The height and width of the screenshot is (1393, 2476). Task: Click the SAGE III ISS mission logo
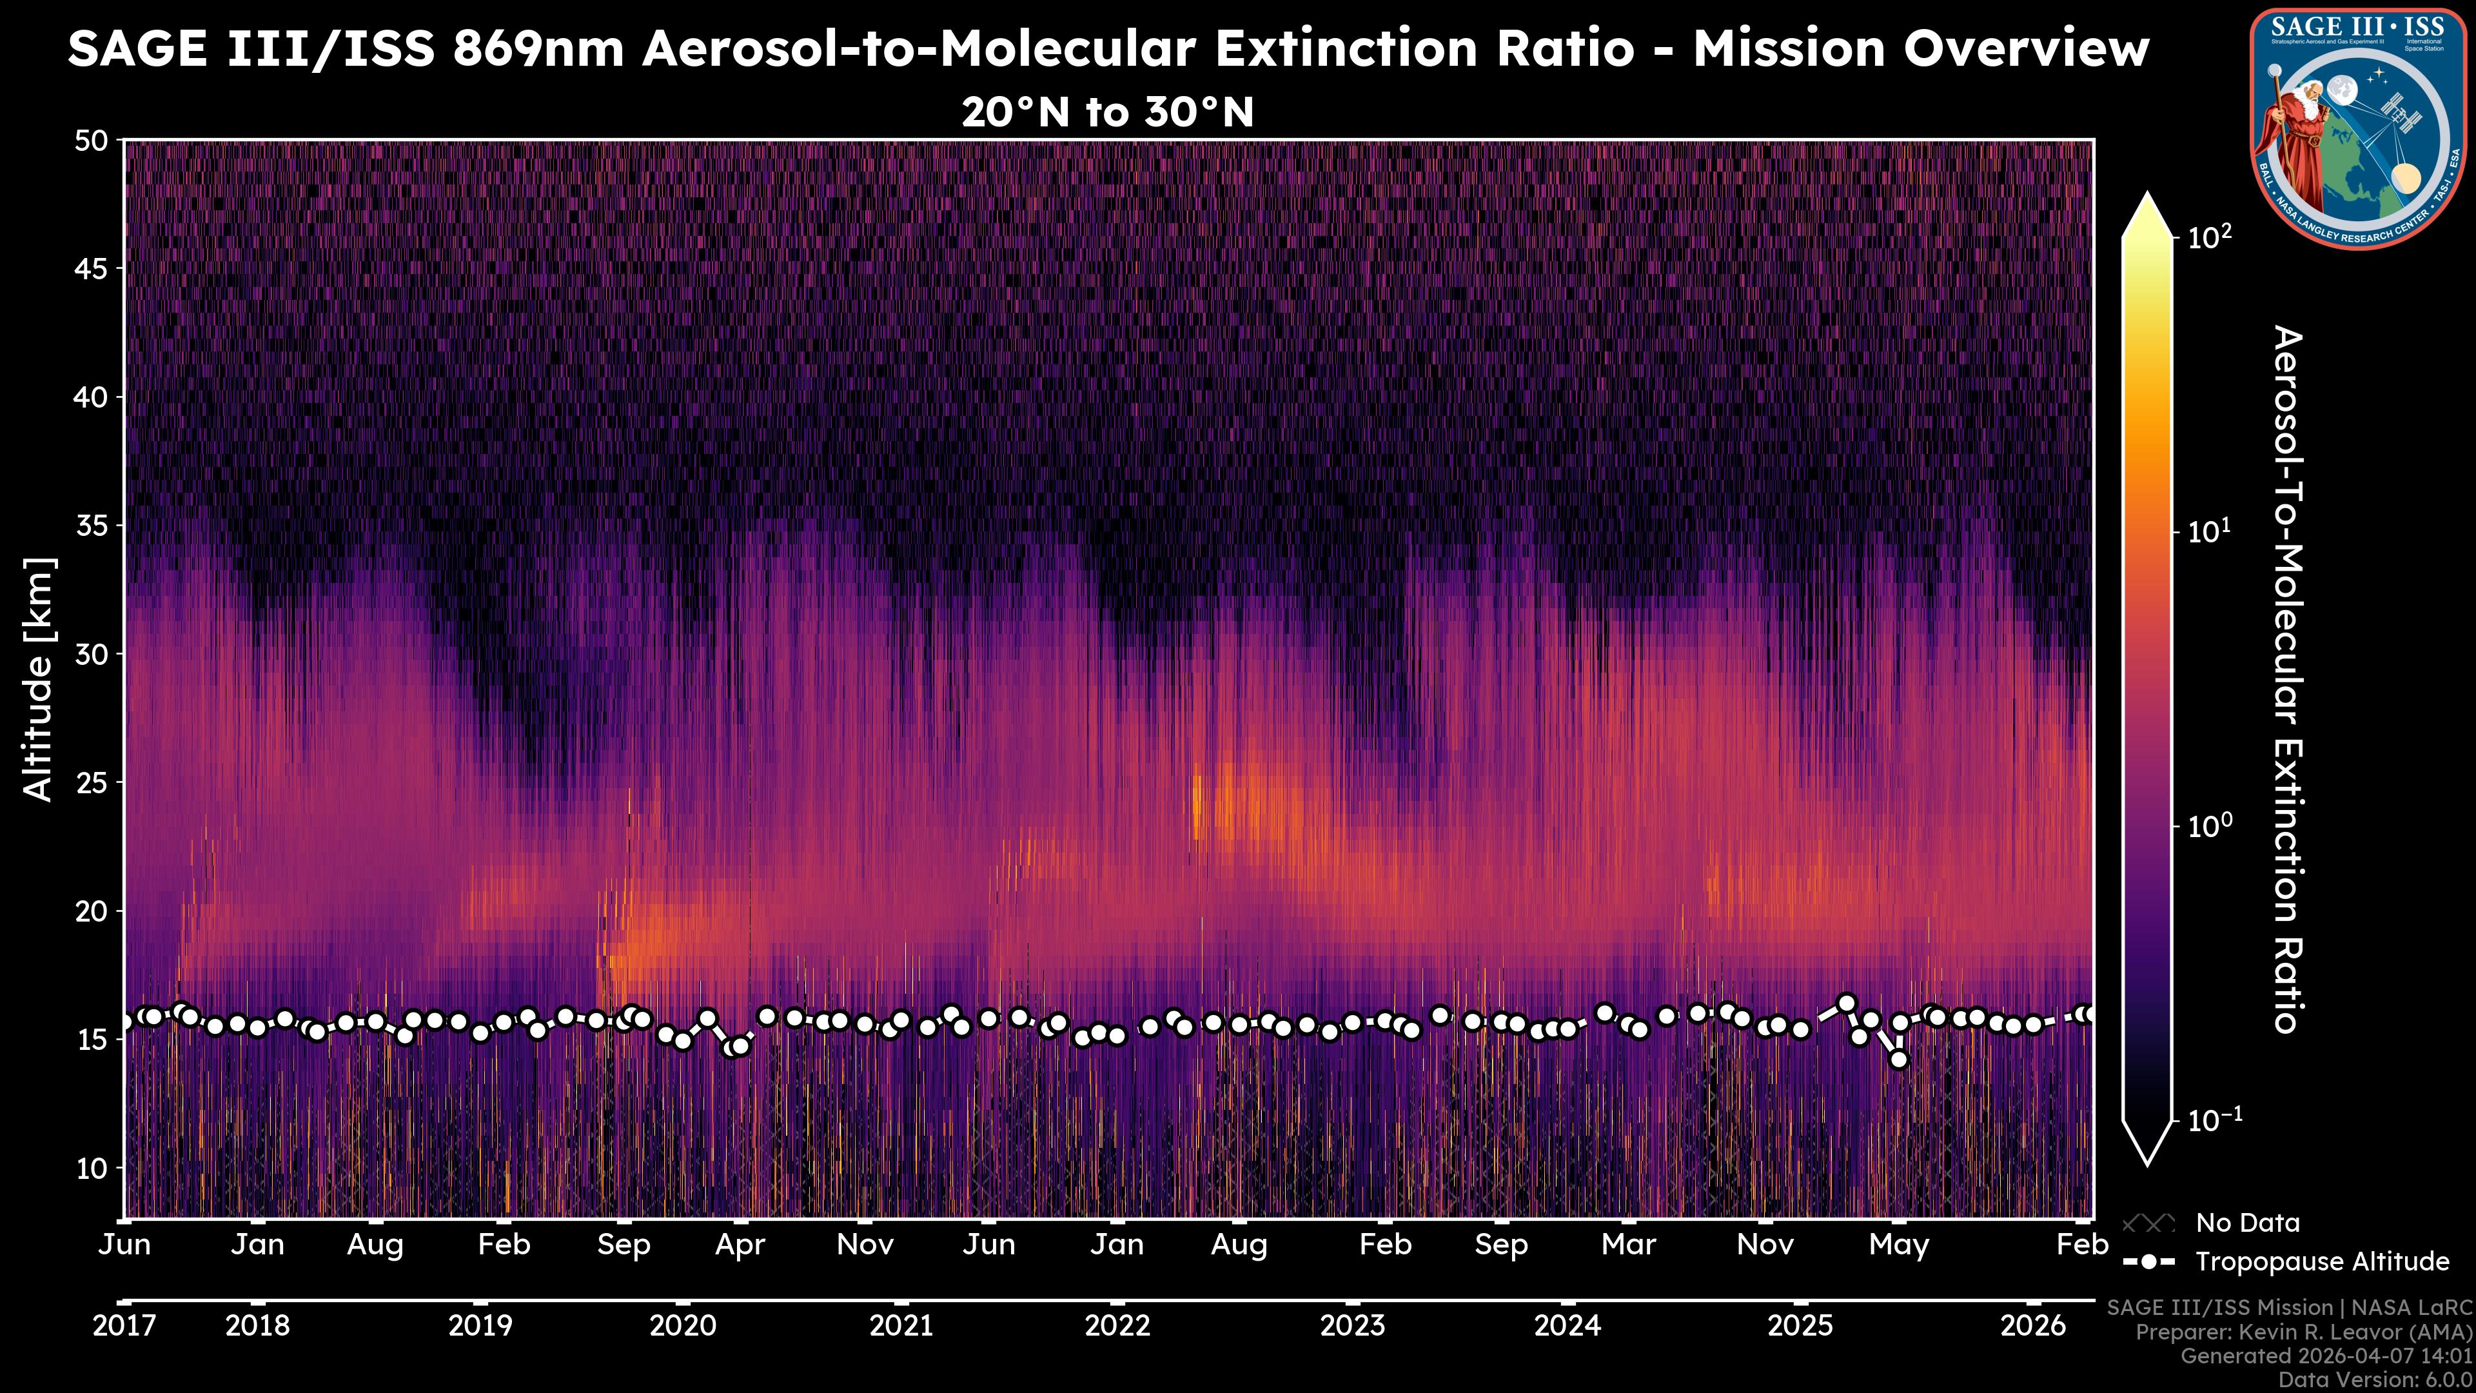(x=2358, y=128)
